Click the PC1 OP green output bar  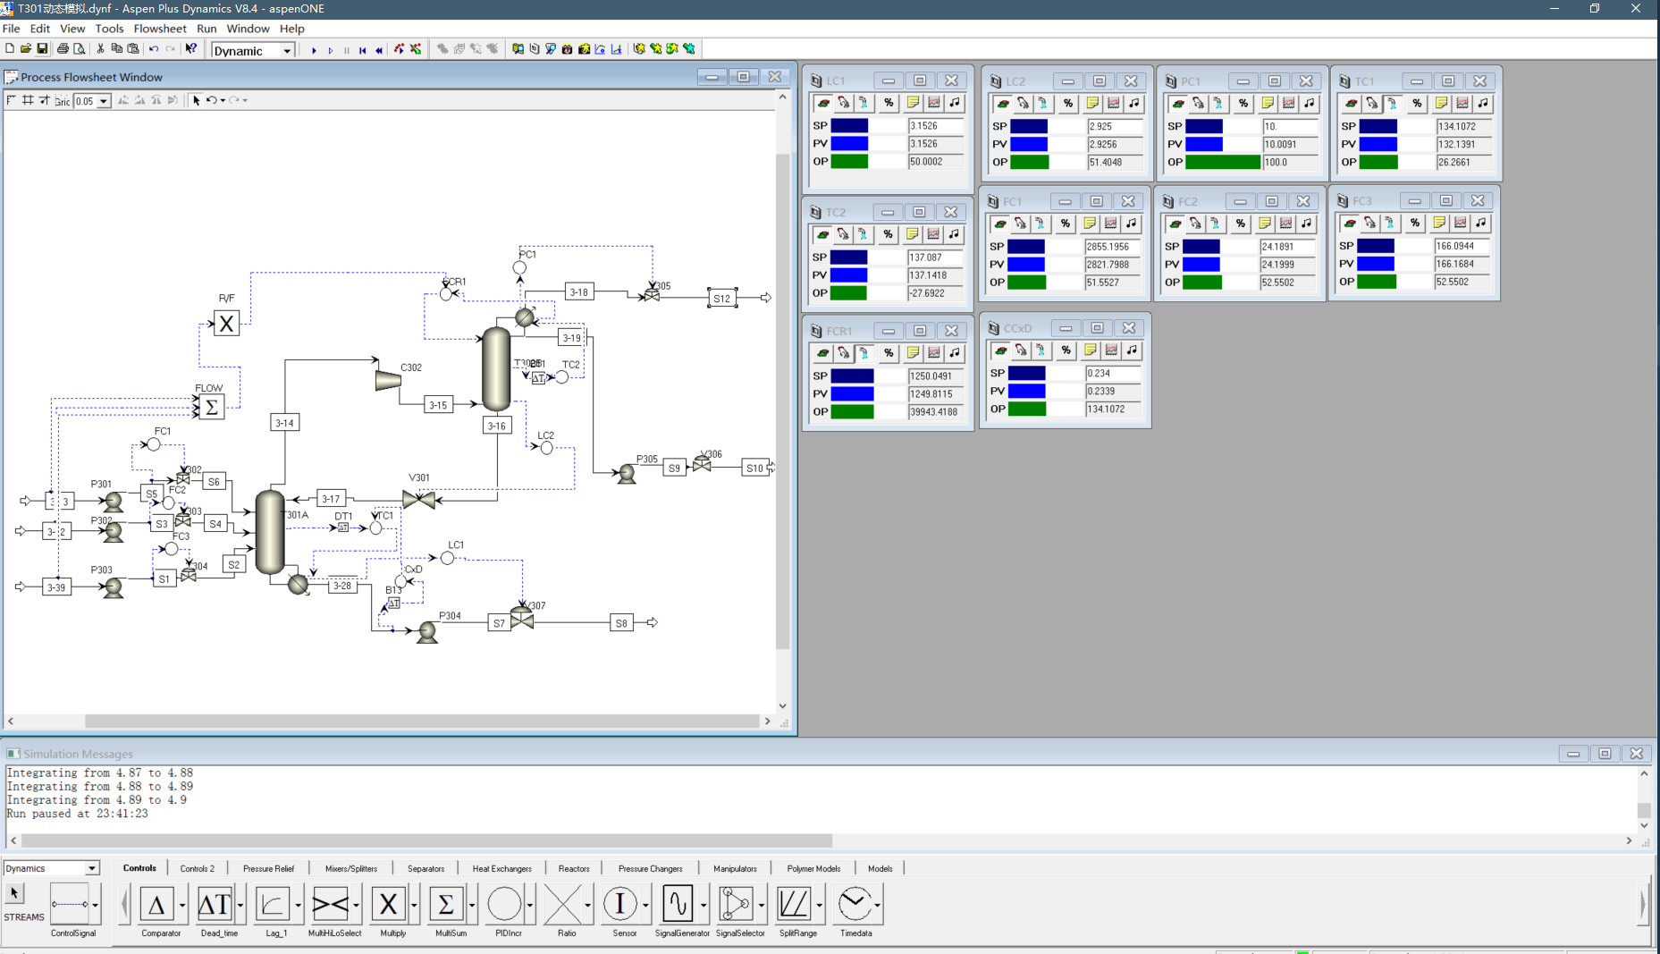(x=1222, y=162)
